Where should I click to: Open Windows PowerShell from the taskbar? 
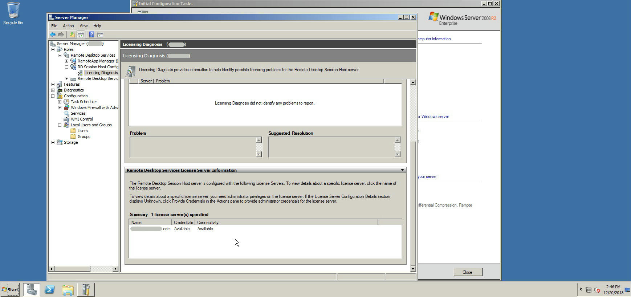[x=50, y=290]
